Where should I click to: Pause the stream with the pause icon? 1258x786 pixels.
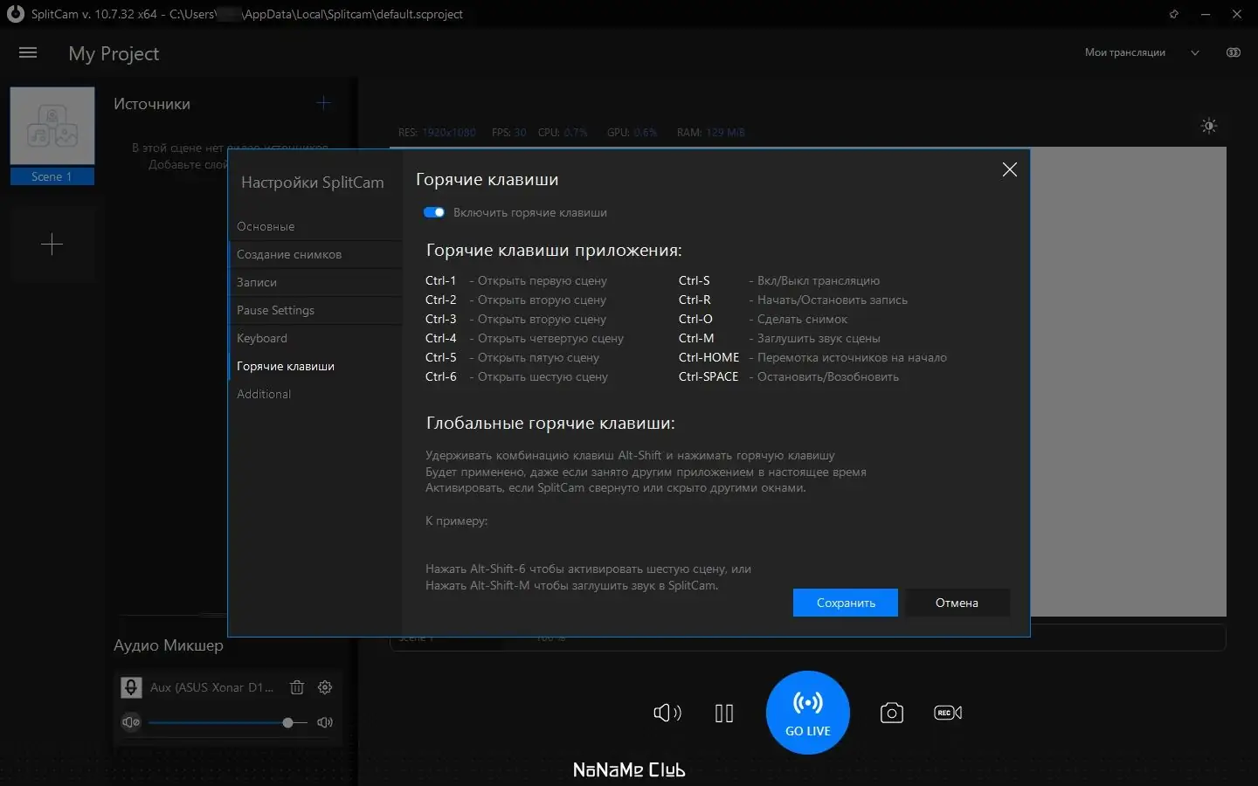pos(724,714)
